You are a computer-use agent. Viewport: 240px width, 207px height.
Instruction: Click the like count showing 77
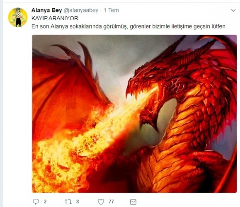[x=111, y=202]
